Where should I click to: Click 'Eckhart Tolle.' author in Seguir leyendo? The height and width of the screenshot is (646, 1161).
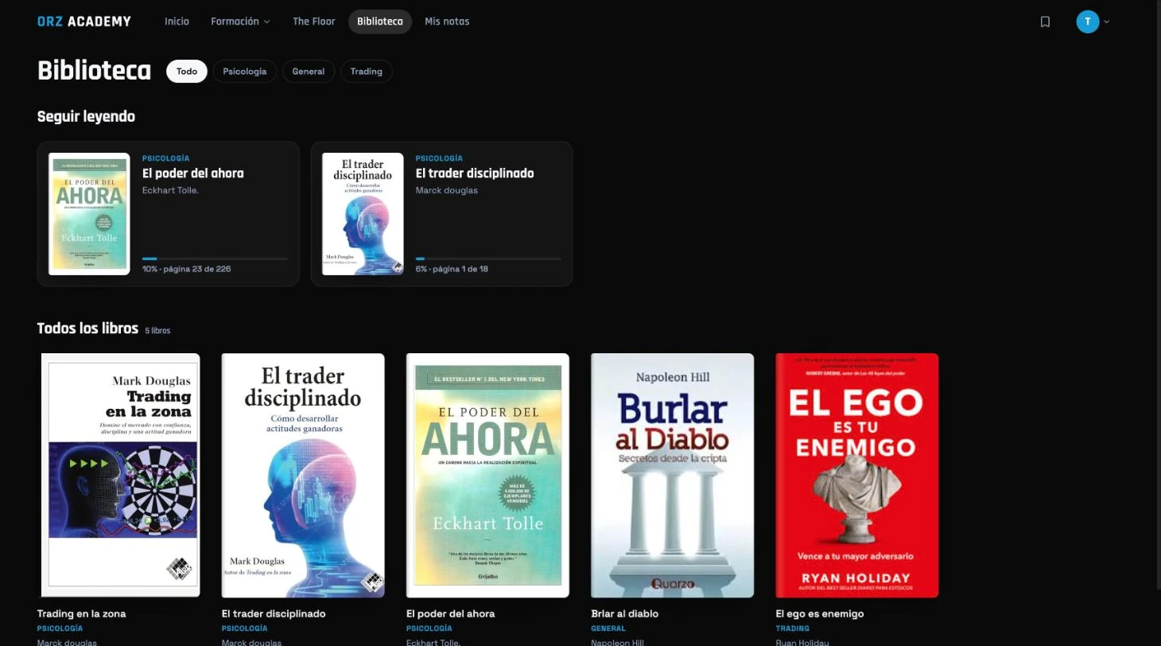click(x=170, y=190)
